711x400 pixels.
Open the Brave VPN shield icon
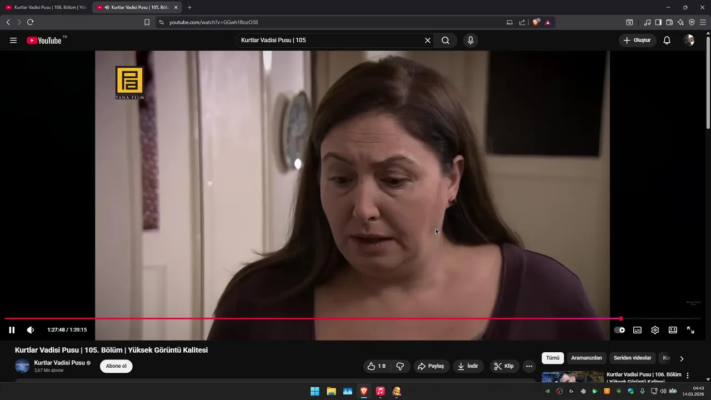pos(692,22)
